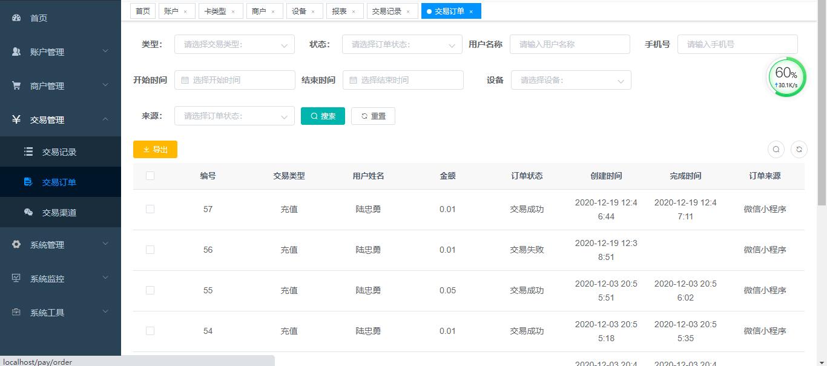
Task: Click the download icon on the 导出 button
Action: (x=145, y=149)
